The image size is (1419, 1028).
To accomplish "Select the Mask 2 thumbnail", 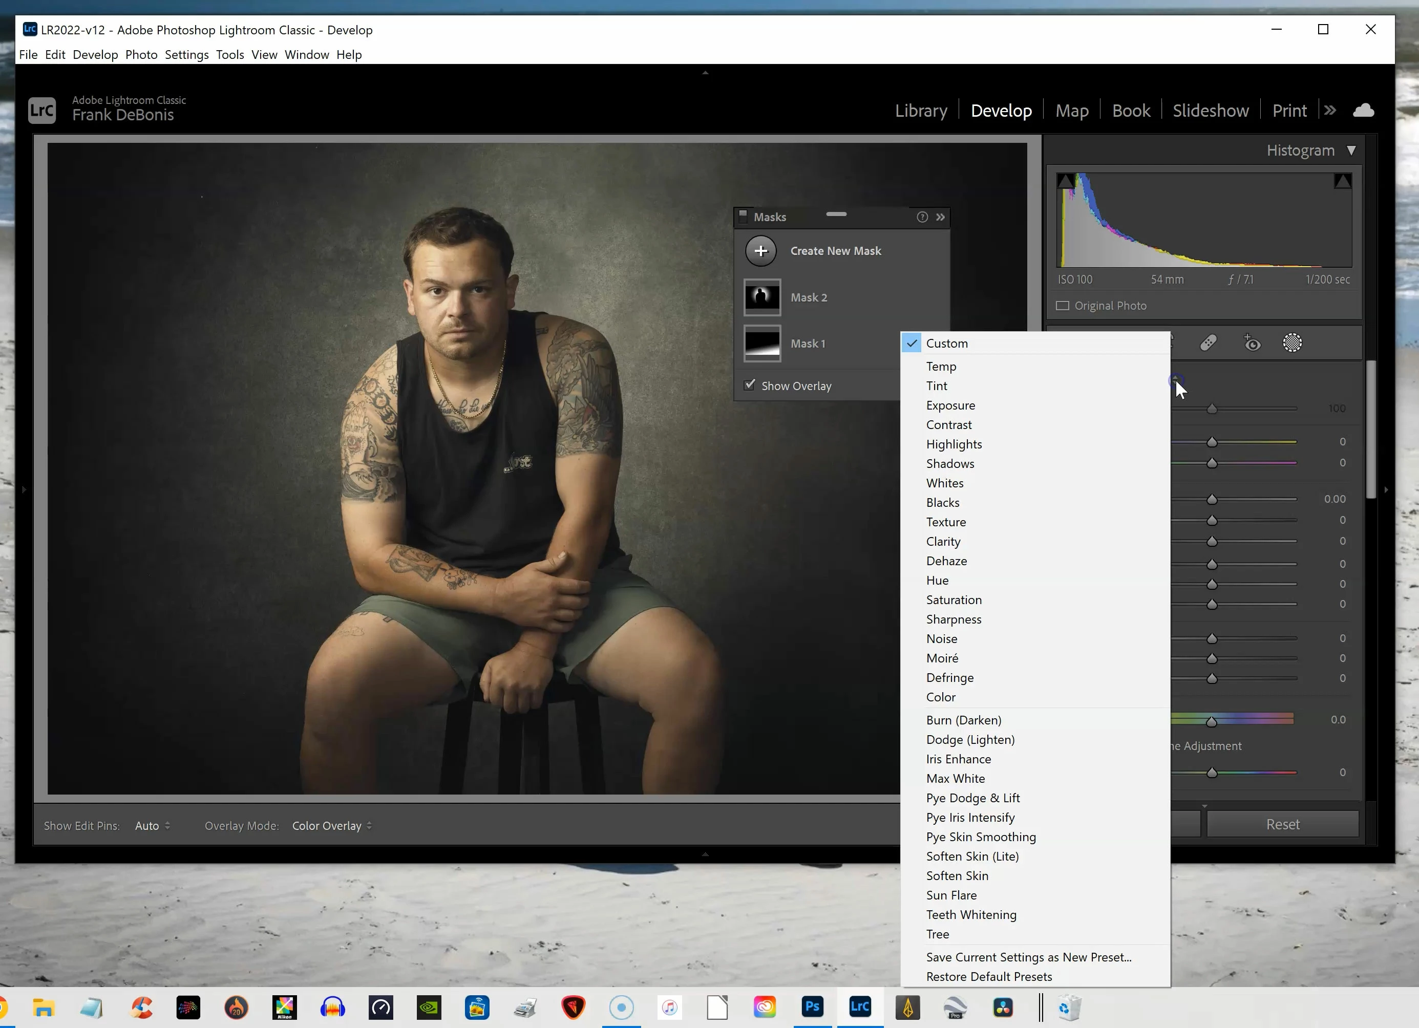I will (x=761, y=297).
